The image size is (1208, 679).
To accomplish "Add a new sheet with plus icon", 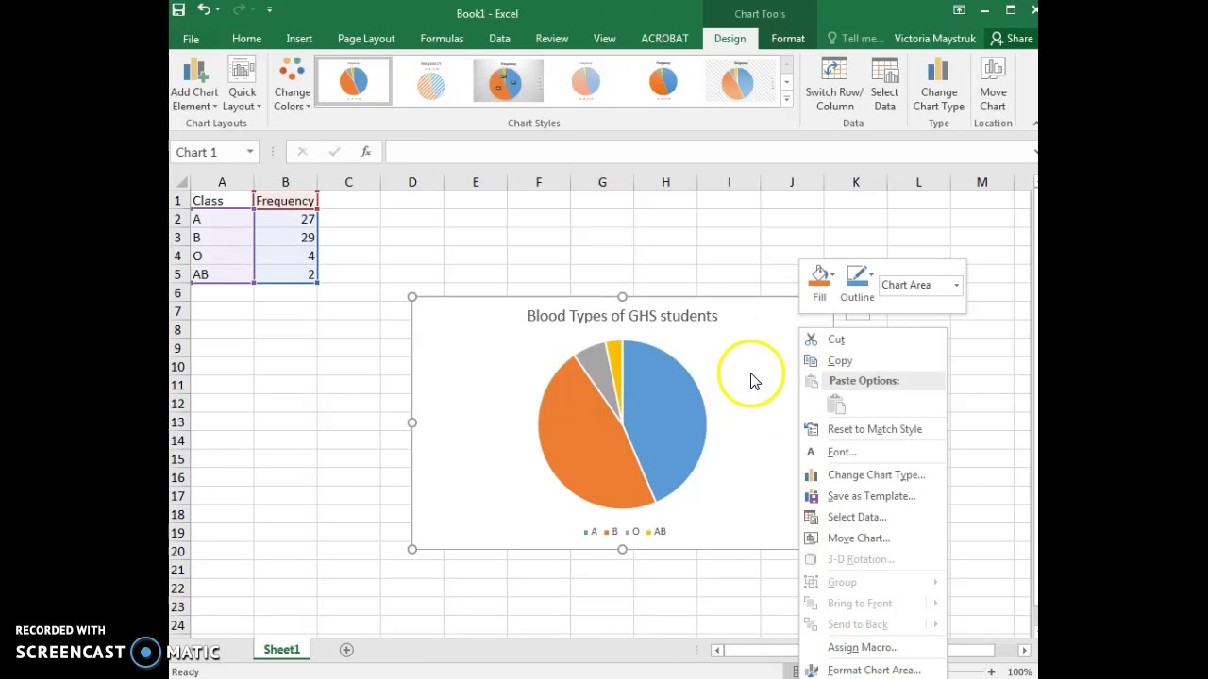I will [346, 650].
